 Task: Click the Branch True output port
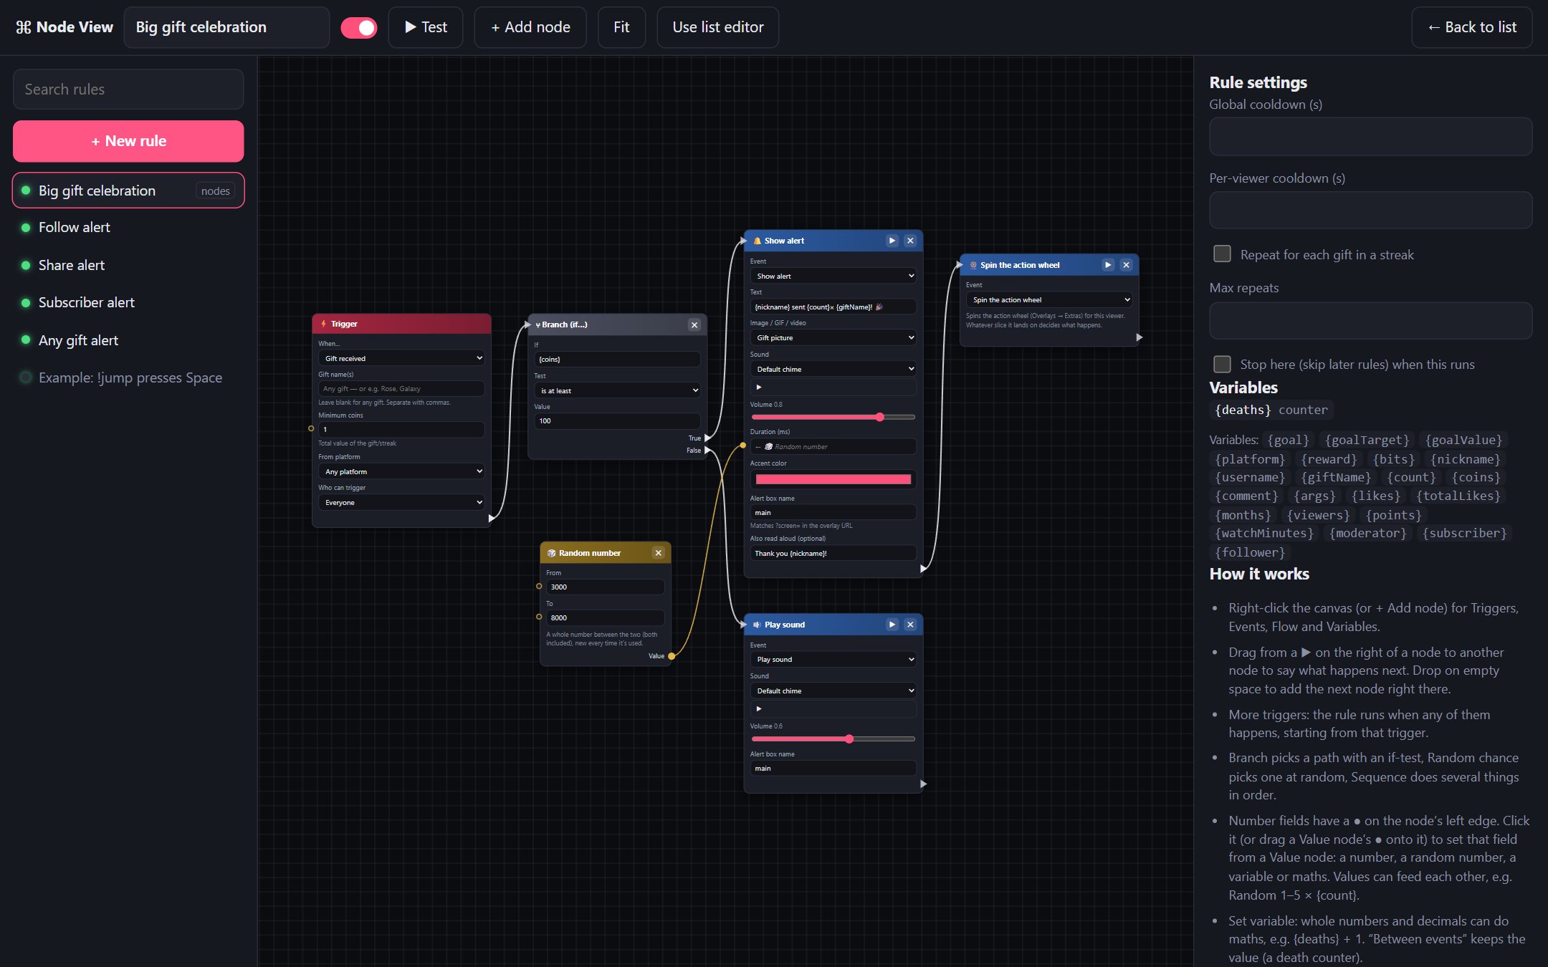707,438
